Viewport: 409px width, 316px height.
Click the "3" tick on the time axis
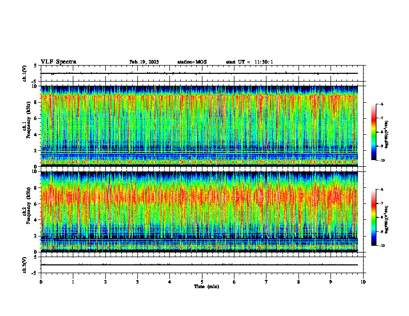pyautogui.click(x=137, y=282)
